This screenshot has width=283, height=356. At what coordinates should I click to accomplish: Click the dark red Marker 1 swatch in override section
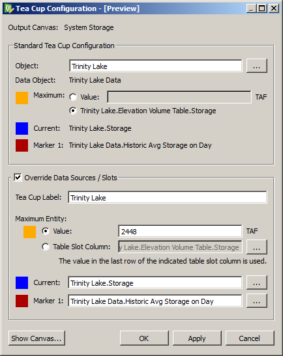(x=22, y=301)
